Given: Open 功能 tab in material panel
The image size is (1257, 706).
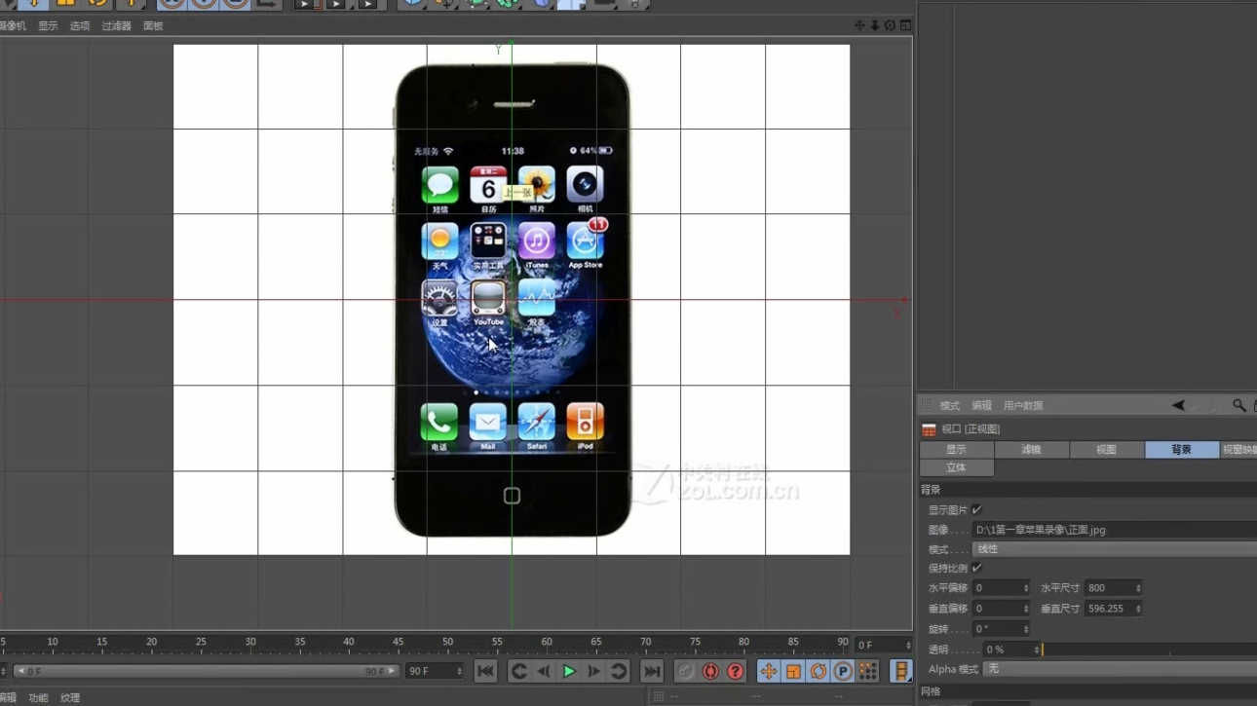Looking at the screenshot, I should 38,698.
